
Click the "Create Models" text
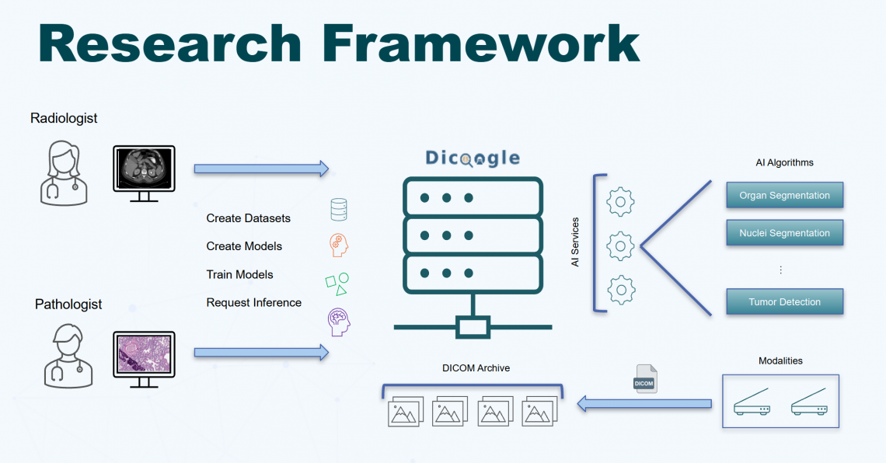(244, 246)
